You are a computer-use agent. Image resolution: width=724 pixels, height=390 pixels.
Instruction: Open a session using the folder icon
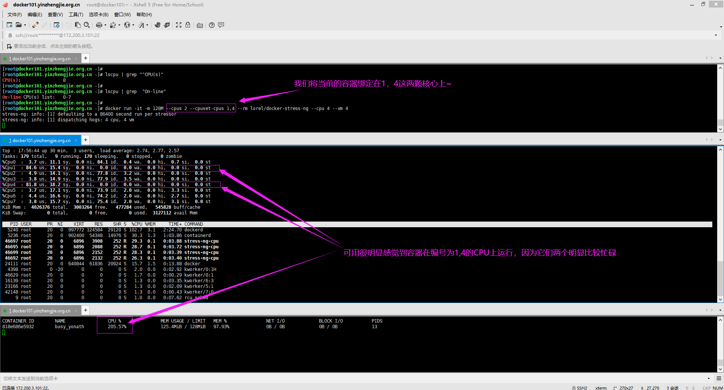18,25
